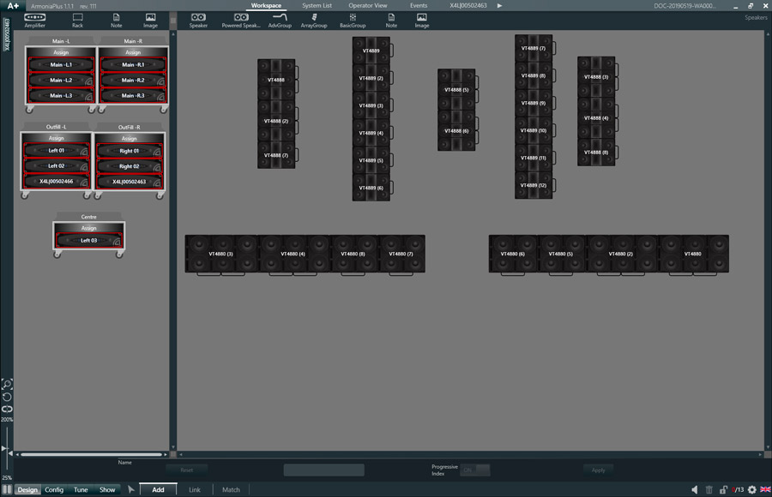The image size is (772, 497).
Task: Select subwoofer VT4880 (3)
Action: pyautogui.click(x=220, y=254)
